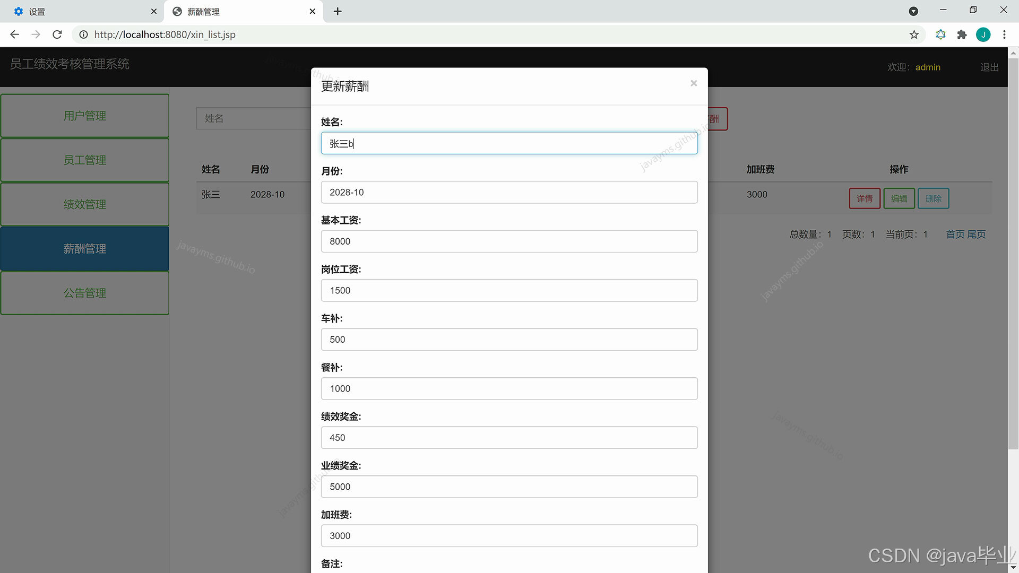The height and width of the screenshot is (573, 1019).
Task: Open 绩效管理 in the sidebar
Action: (85, 204)
